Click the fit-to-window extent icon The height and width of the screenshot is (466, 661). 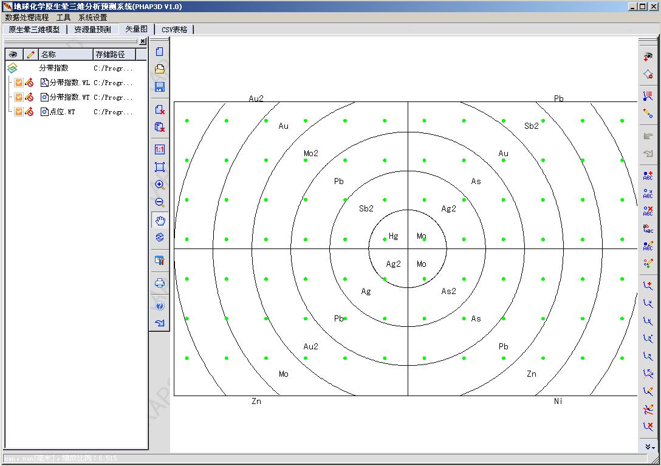(x=159, y=167)
